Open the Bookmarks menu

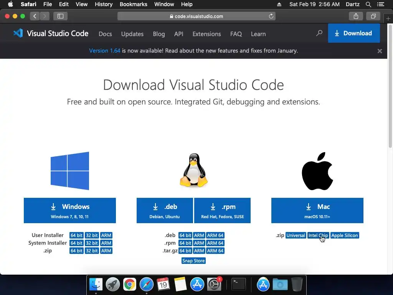point(133,4)
